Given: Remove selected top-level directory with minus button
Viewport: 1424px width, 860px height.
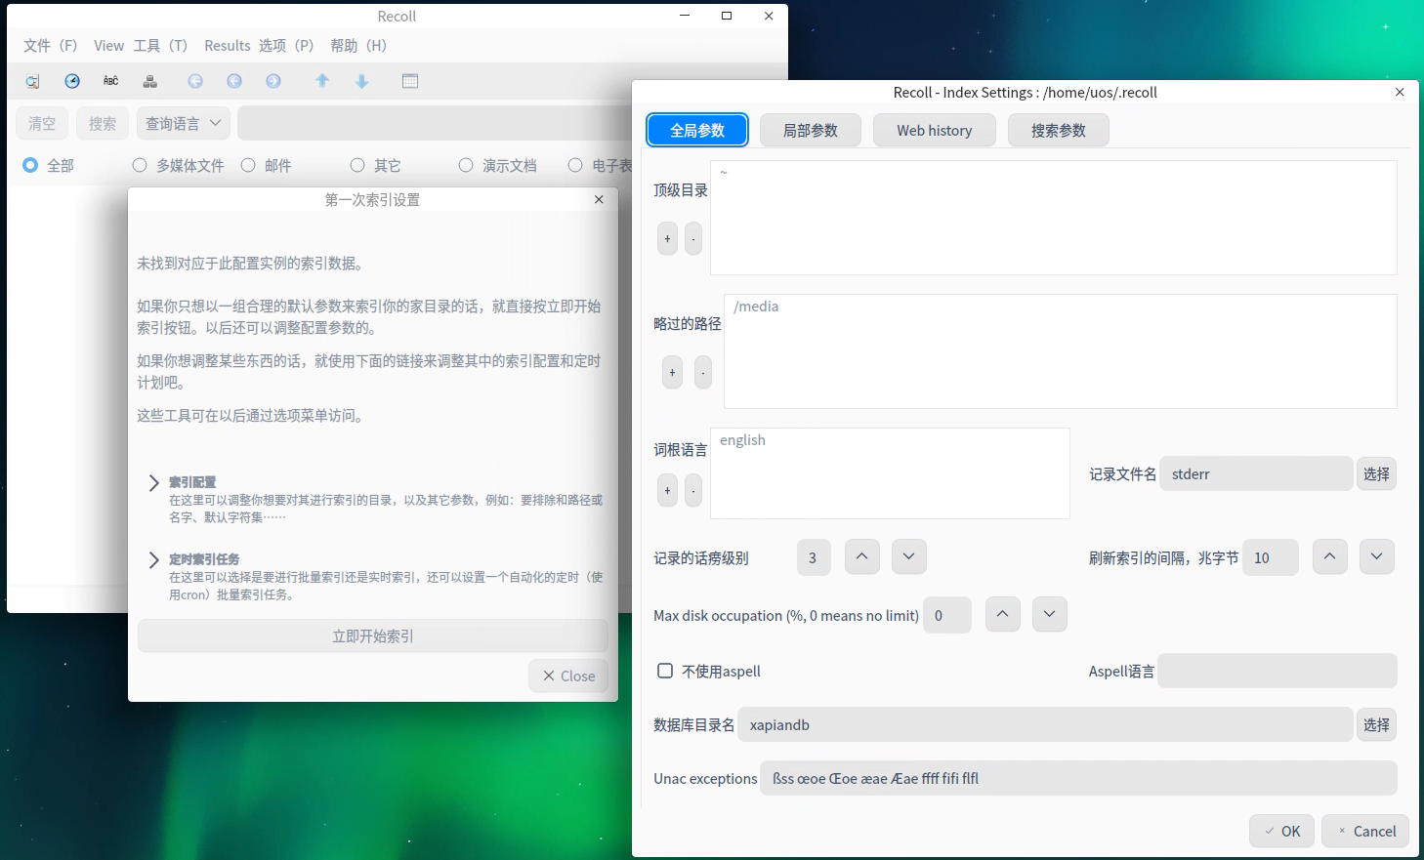Looking at the screenshot, I should (x=693, y=238).
